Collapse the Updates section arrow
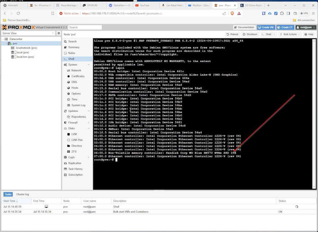The height and width of the screenshot is (232, 318). tap(89, 111)
